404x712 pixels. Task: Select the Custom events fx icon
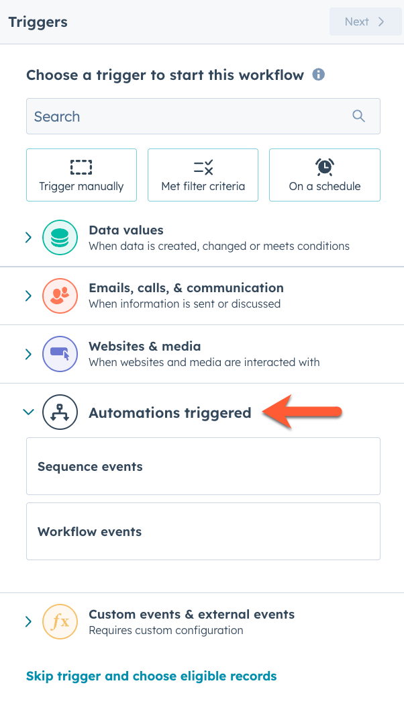60,621
